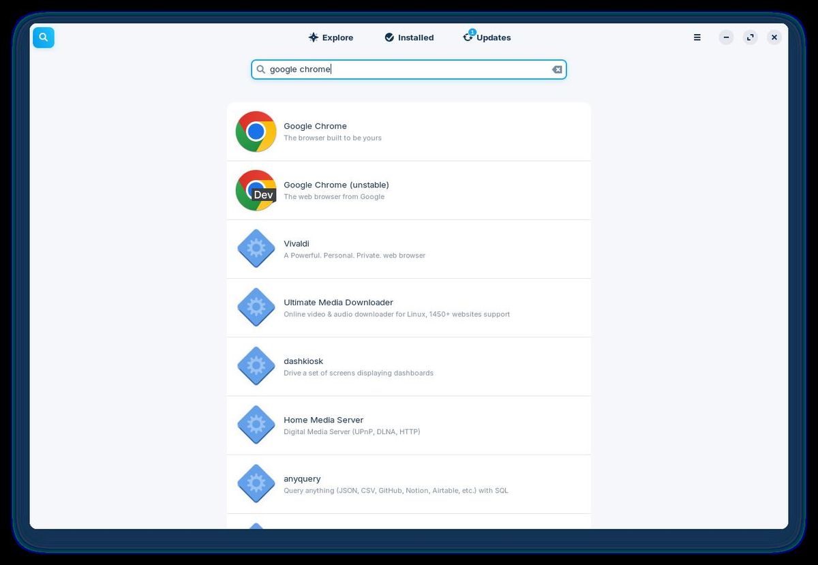The width and height of the screenshot is (818, 565).
Task: Click 'Digital Media Server (UPnP, DLNA, HTTP)' text
Action: point(352,431)
